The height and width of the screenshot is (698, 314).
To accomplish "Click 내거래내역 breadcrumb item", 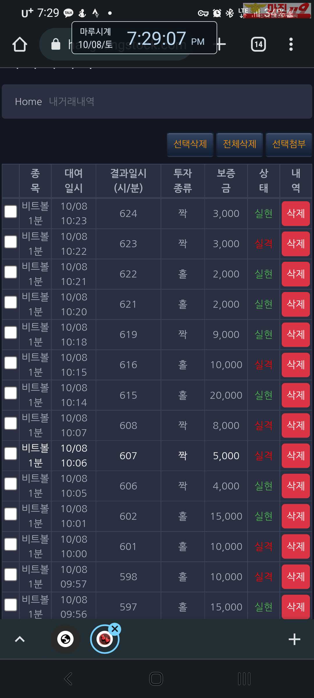I will click(72, 102).
